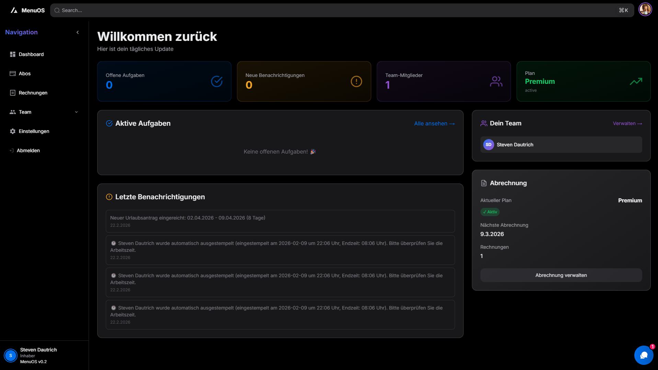This screenshot has width=658, height=370.
Task: Click the check-circle icon on Offene Aufgaben card
Action: (216, 81)
